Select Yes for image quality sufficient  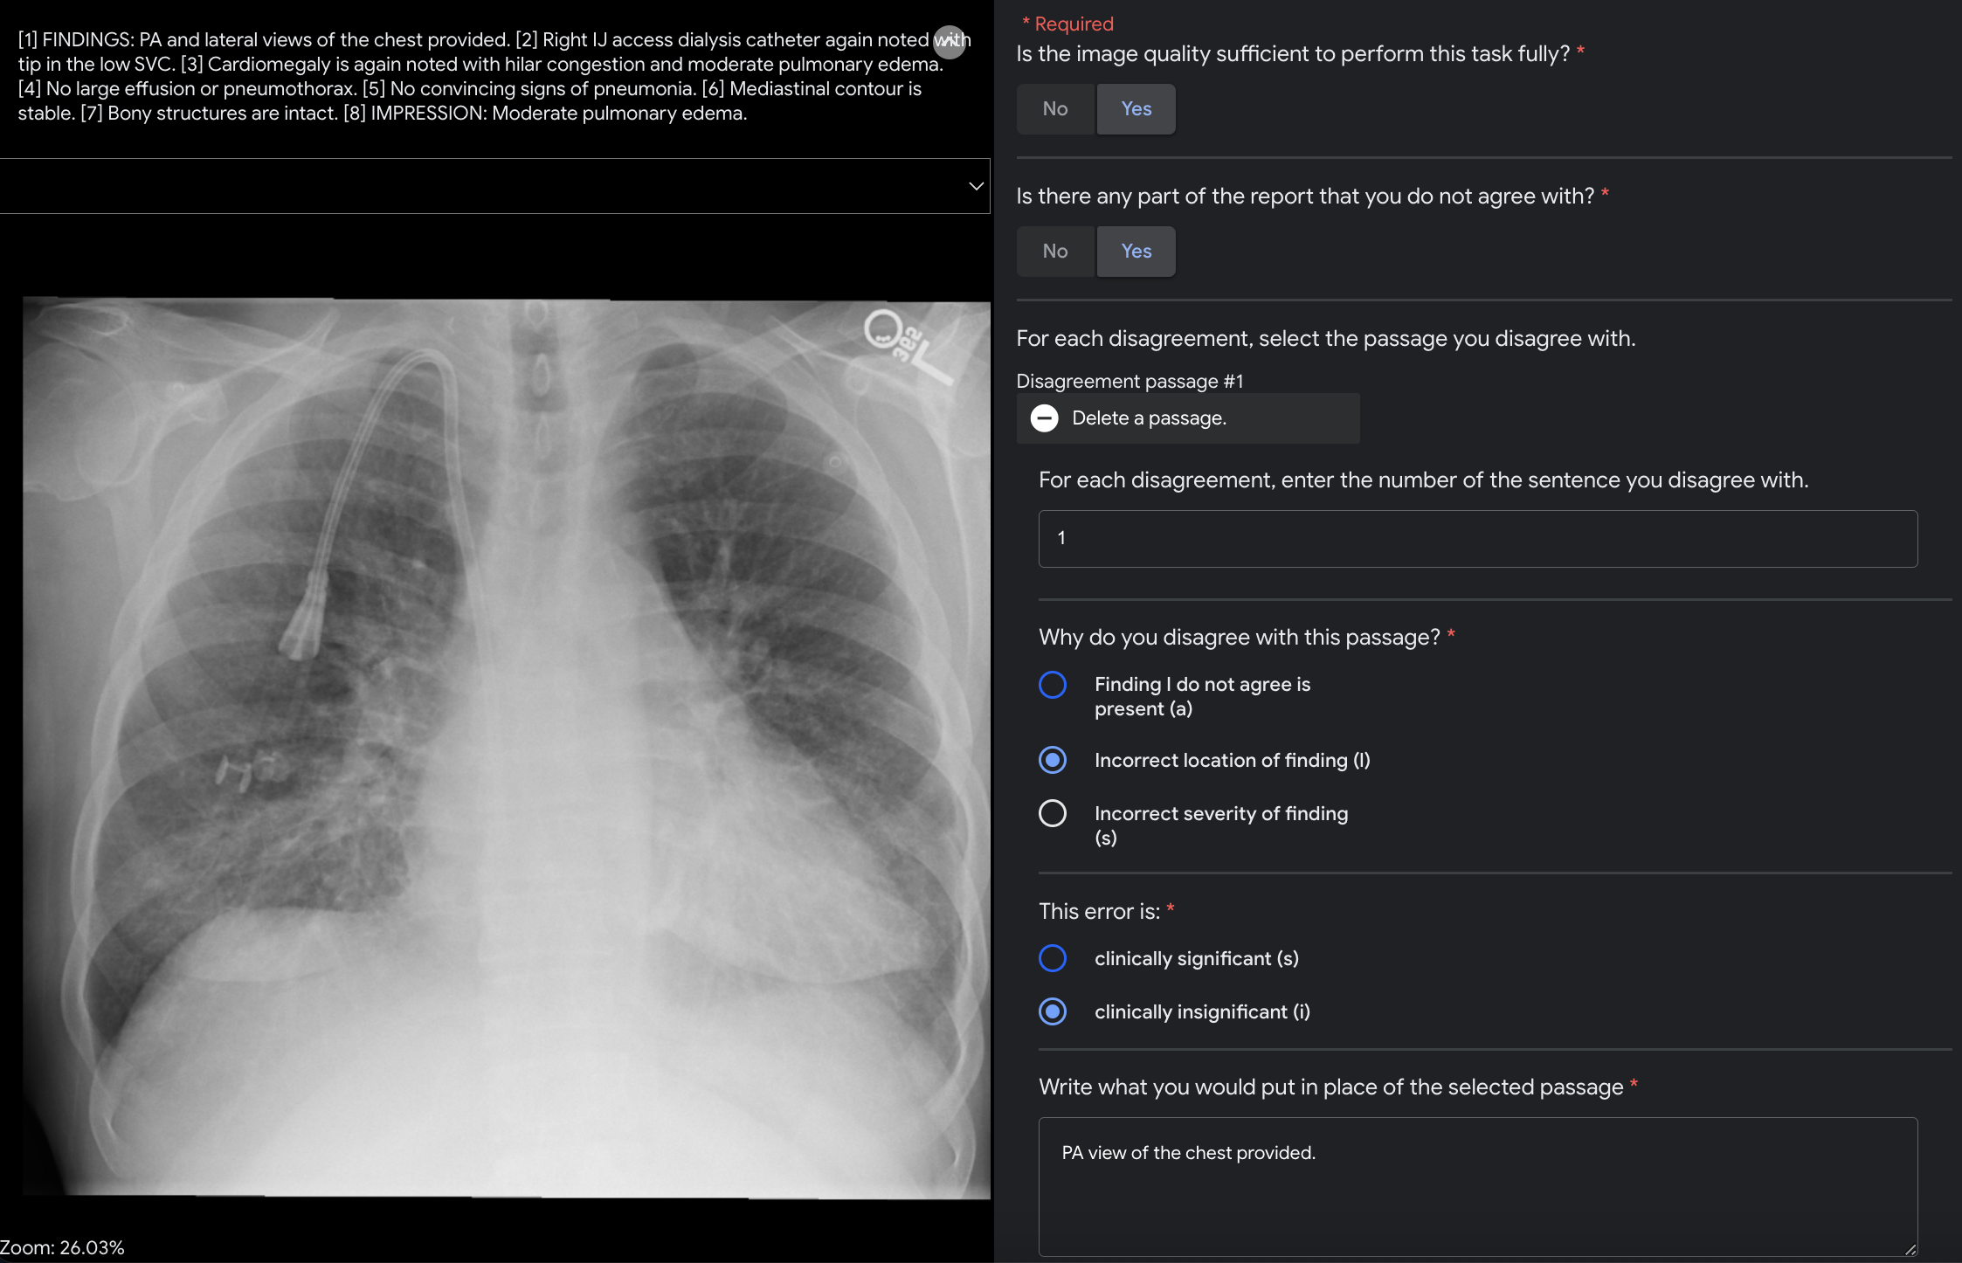(1136, 109)
